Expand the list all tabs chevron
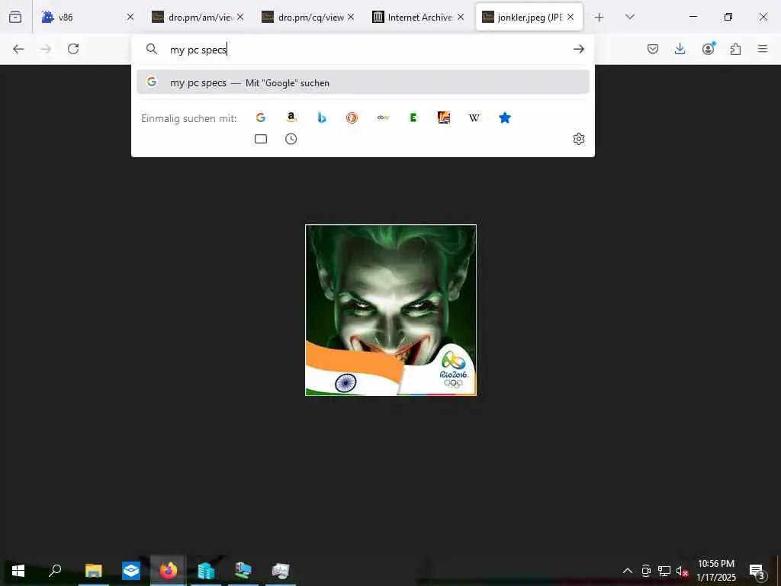Image resolution: width=781 pixels, height=586 pixels. (x=629, y=17)
